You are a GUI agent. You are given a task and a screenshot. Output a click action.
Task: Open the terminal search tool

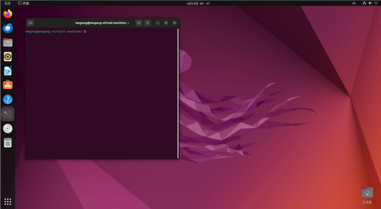click(x=139, y=23)
